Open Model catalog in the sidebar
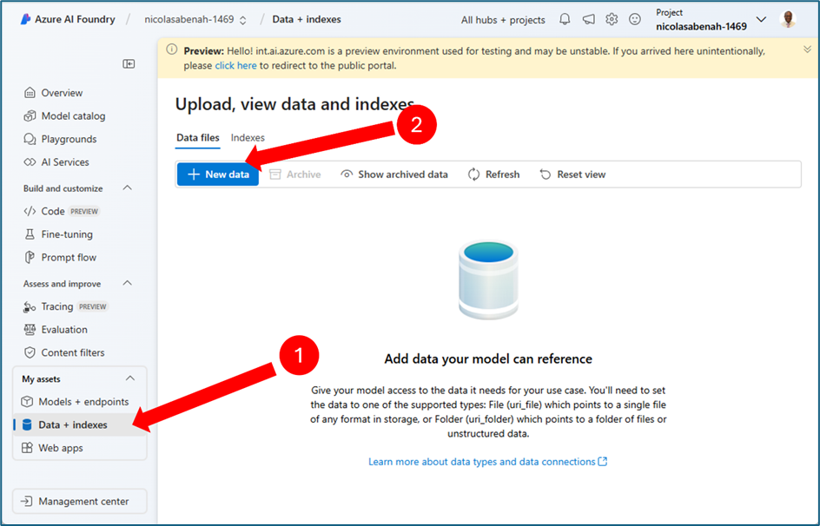 pos(73,116)
